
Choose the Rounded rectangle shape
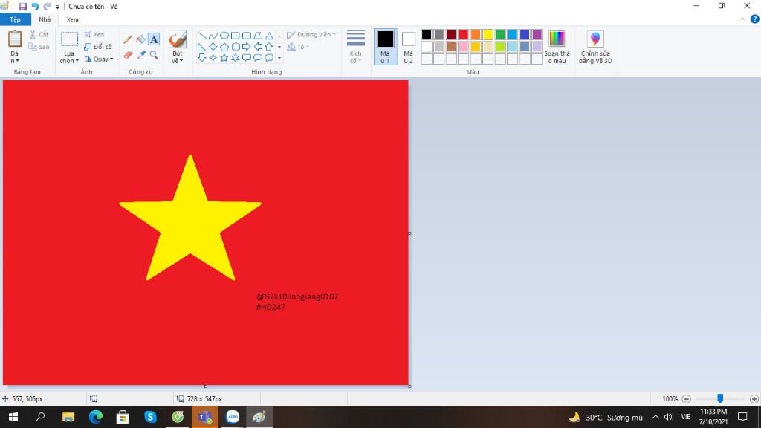point(247,36)
